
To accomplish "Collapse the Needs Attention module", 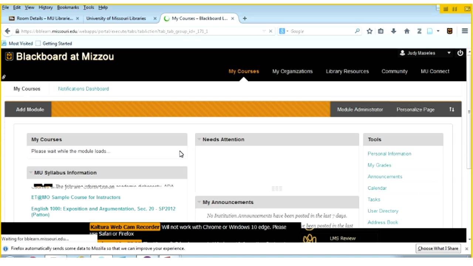I will pos(199,139).
